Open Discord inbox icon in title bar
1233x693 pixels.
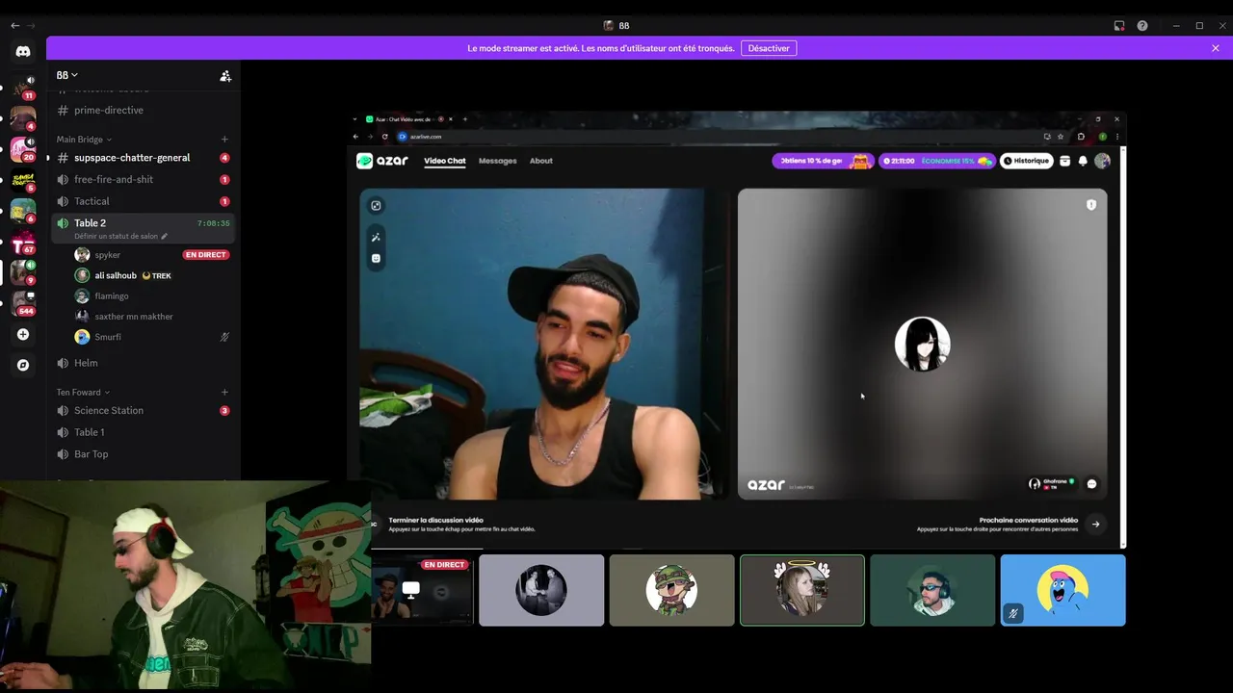1119,26
